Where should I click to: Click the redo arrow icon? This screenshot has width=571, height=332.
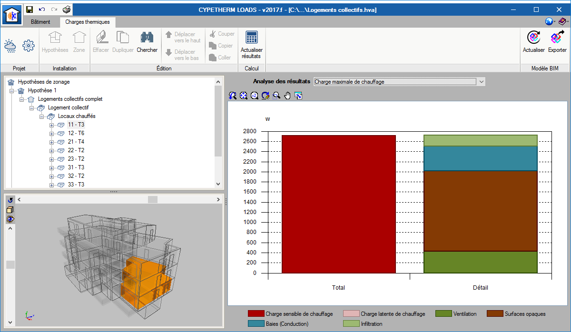point(54,10)
